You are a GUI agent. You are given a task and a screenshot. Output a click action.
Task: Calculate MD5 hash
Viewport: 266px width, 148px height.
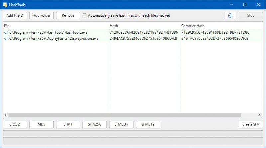click(41, 124)
